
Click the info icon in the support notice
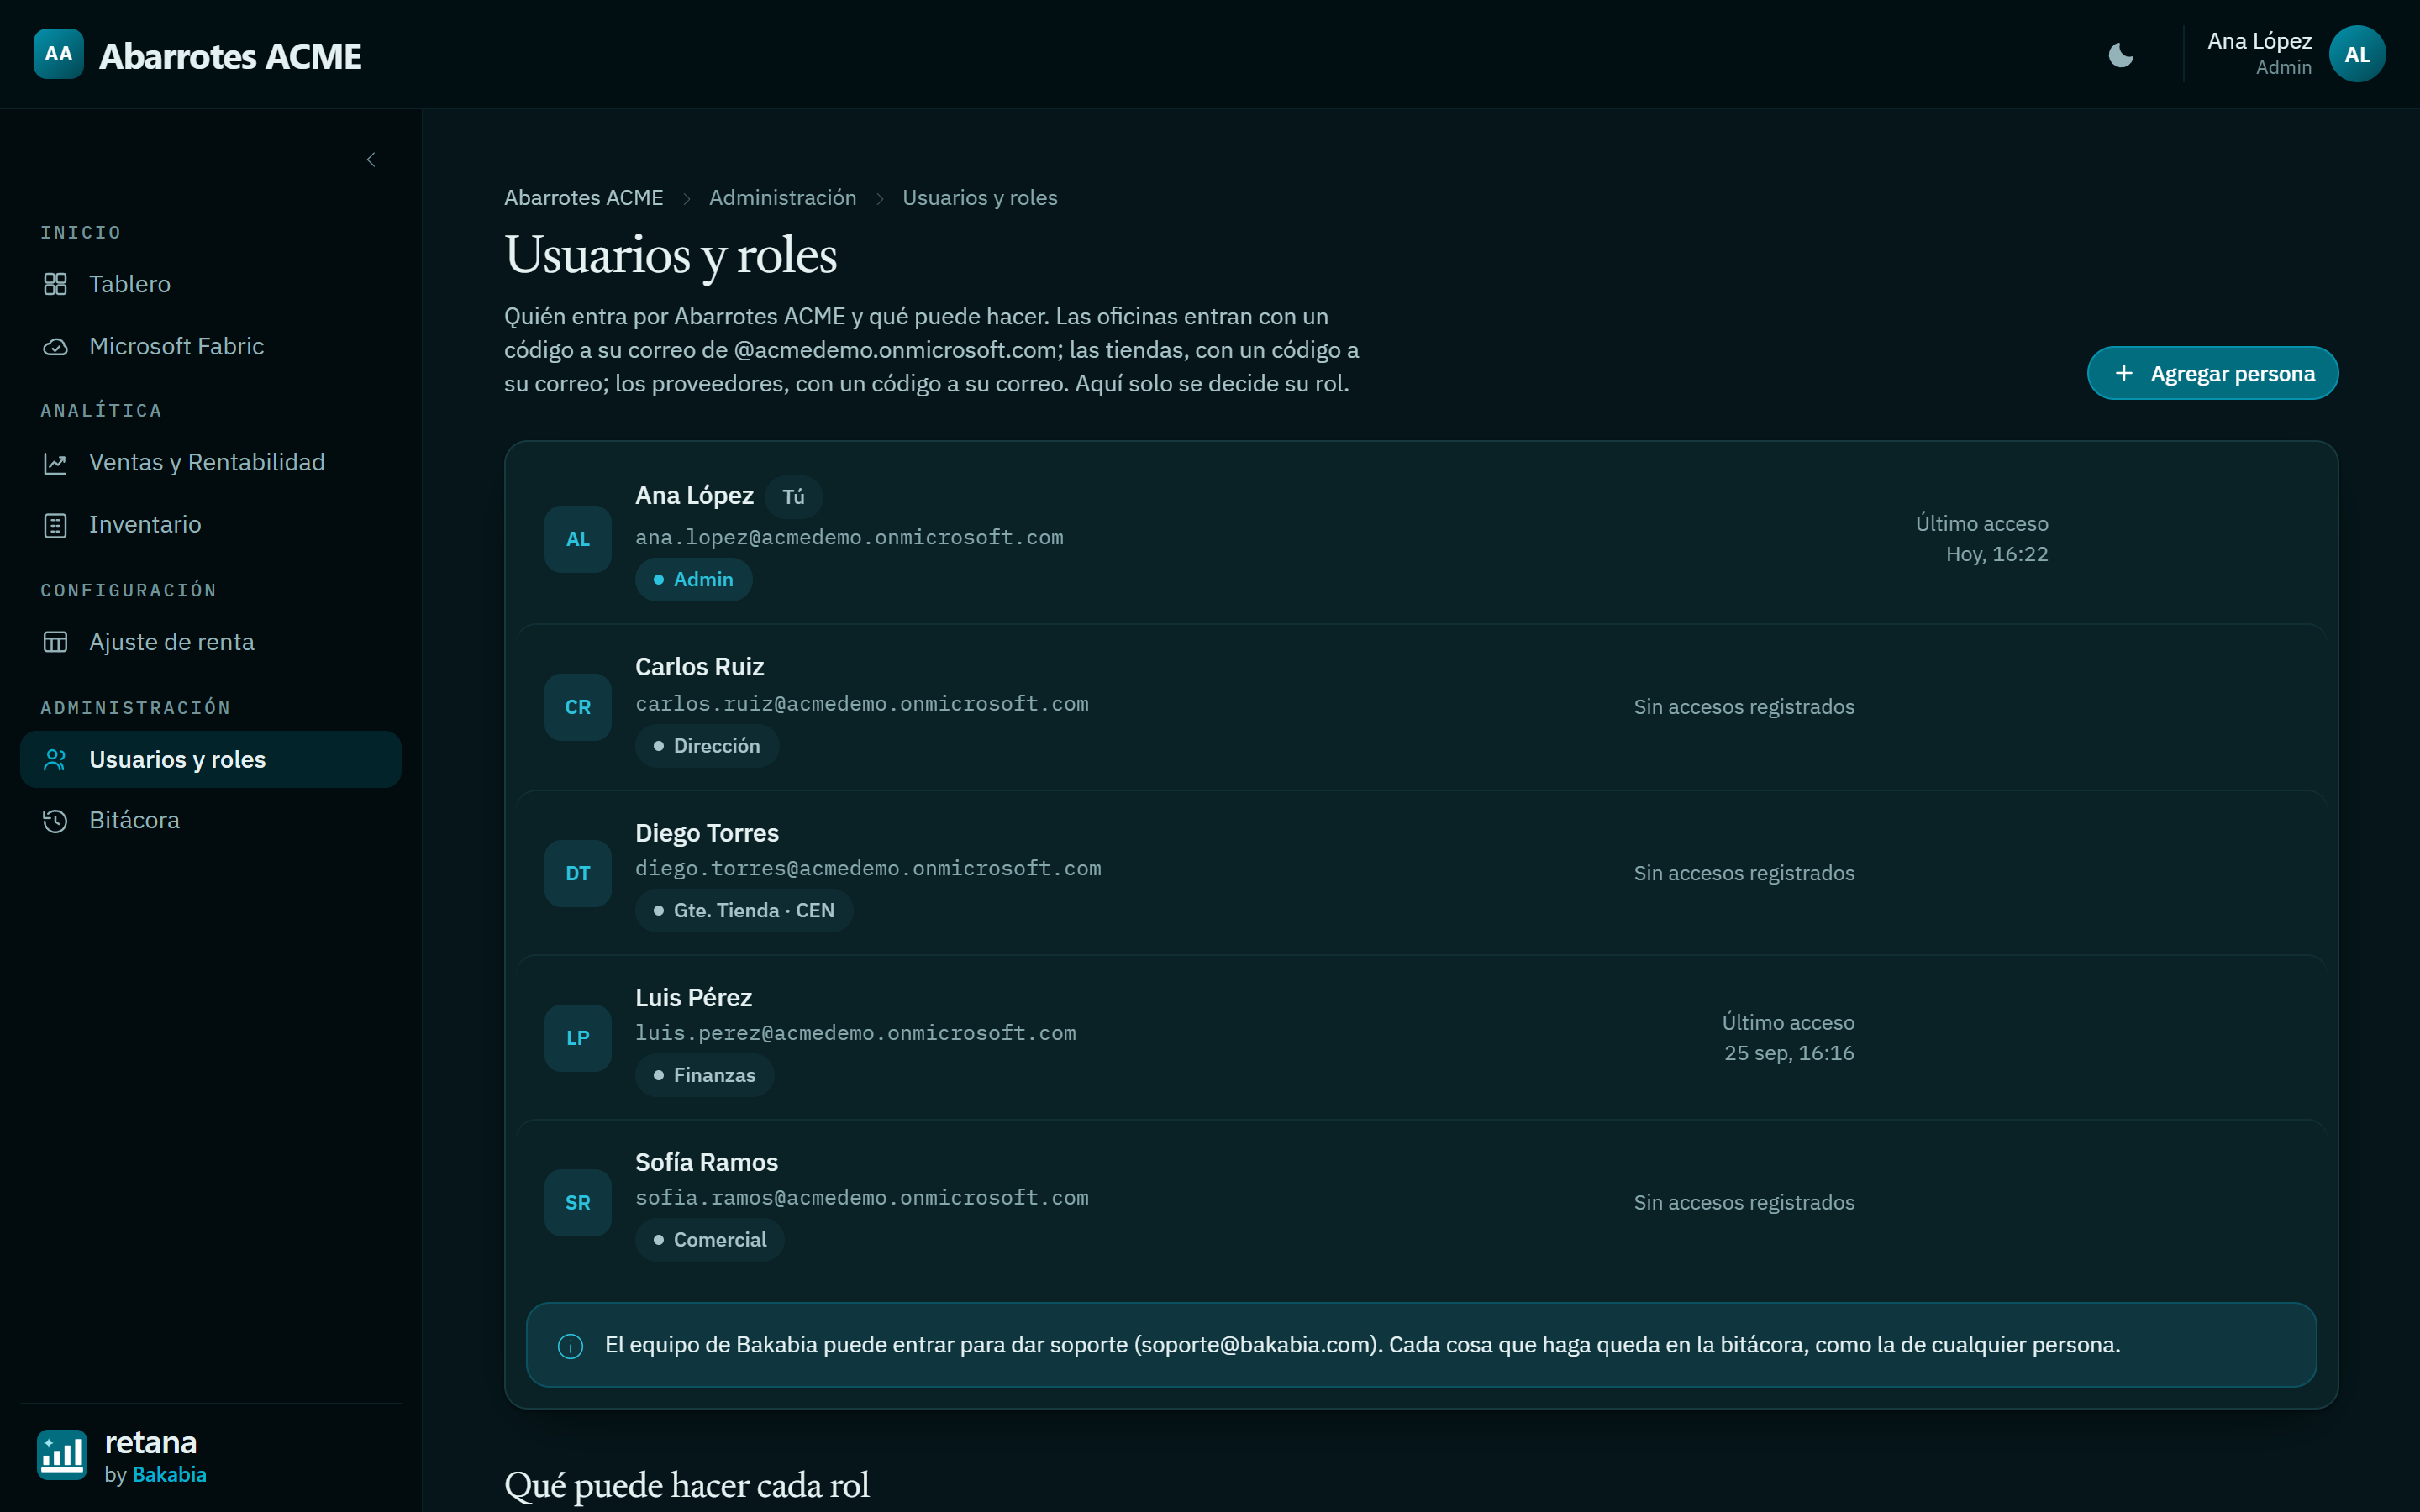[x=570, y=1346]
